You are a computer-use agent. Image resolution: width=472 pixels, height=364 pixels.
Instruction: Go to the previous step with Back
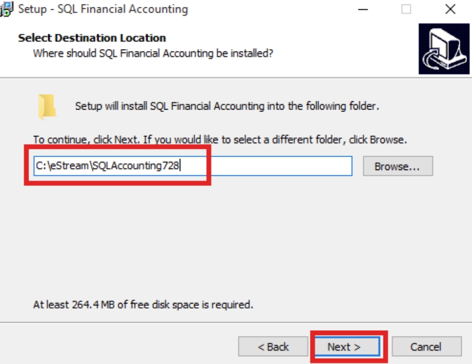(x=273, y=347)
